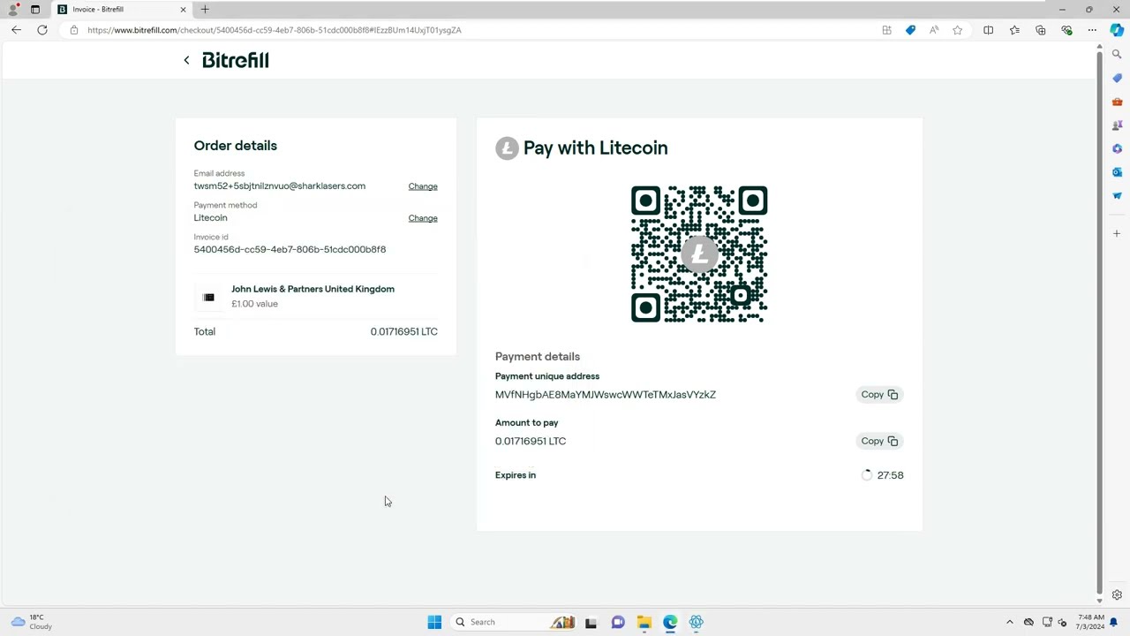
Task: Open the taskbar clock showing 7:48 AM
Action: click(x=1091, y=622)
